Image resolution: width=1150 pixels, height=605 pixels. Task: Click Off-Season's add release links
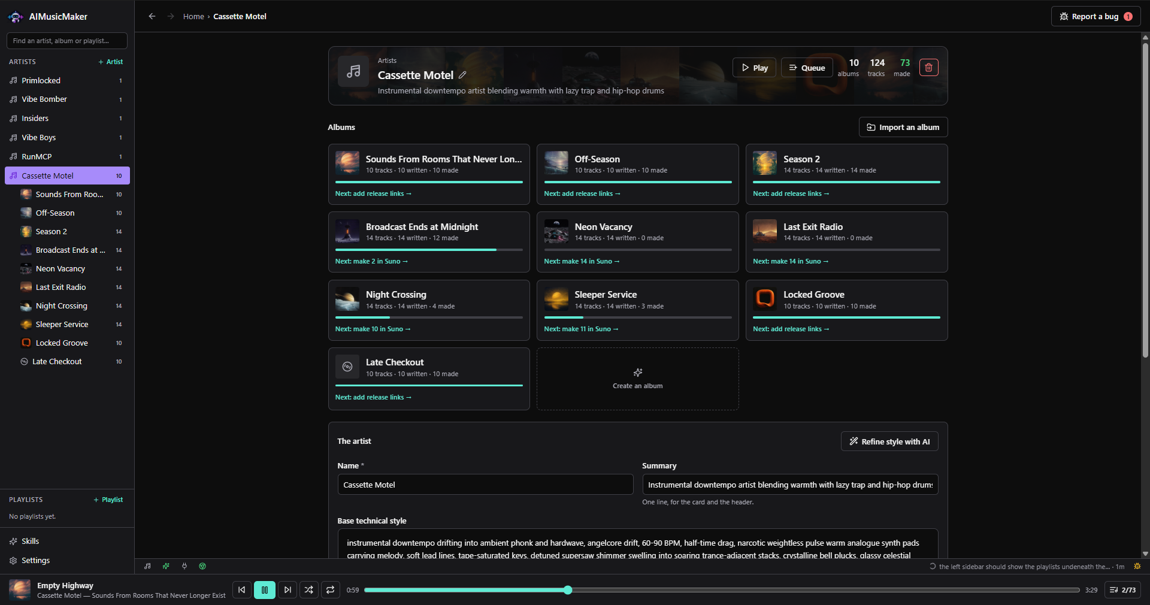[x=582, y=193]
